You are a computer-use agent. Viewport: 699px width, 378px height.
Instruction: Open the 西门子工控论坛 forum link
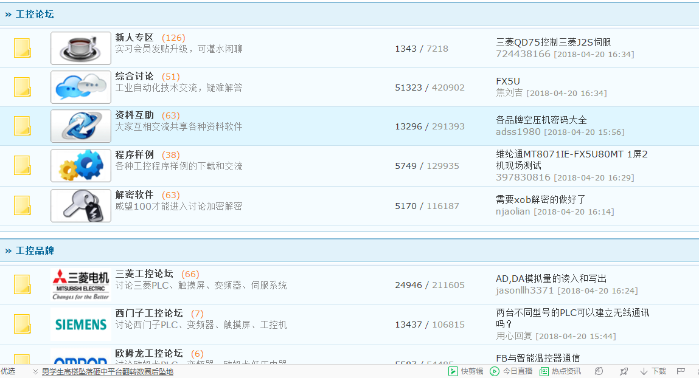click(x=149, y=314)
